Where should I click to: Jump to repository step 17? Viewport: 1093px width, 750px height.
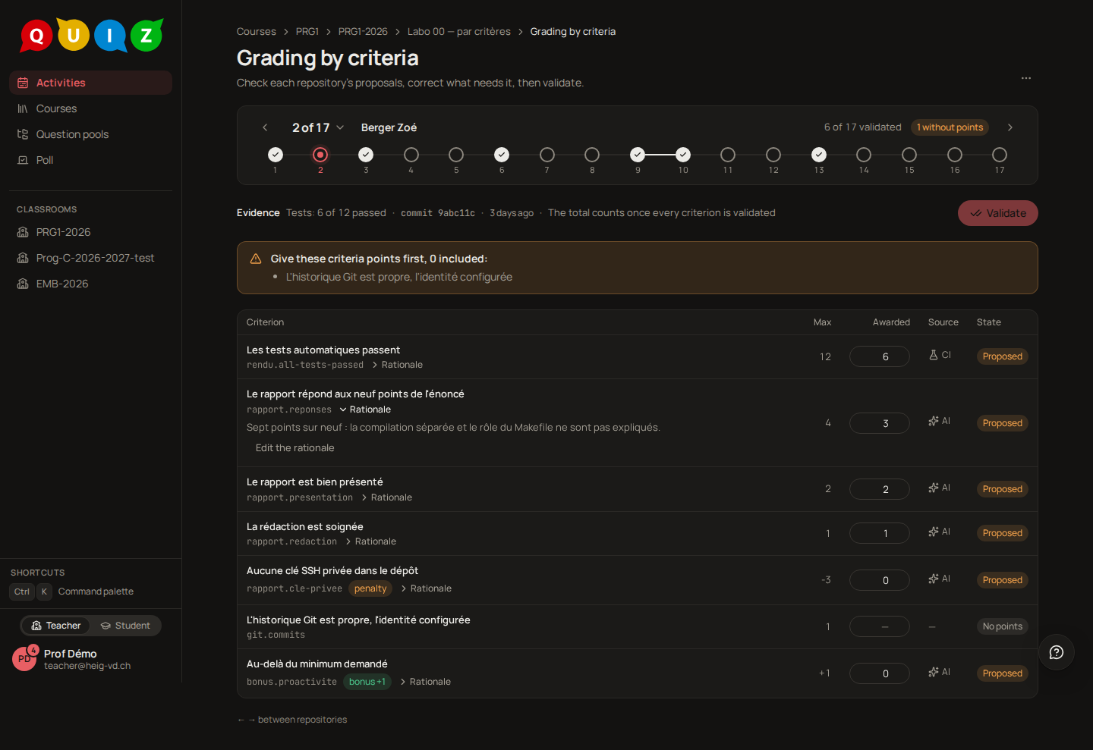(x=1000, y=155)
